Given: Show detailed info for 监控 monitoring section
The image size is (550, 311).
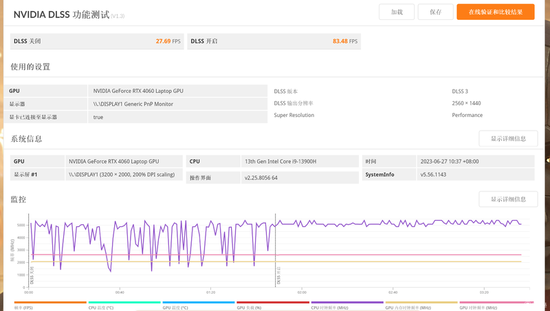Looking at the screenshot, I should pos(508,200).
